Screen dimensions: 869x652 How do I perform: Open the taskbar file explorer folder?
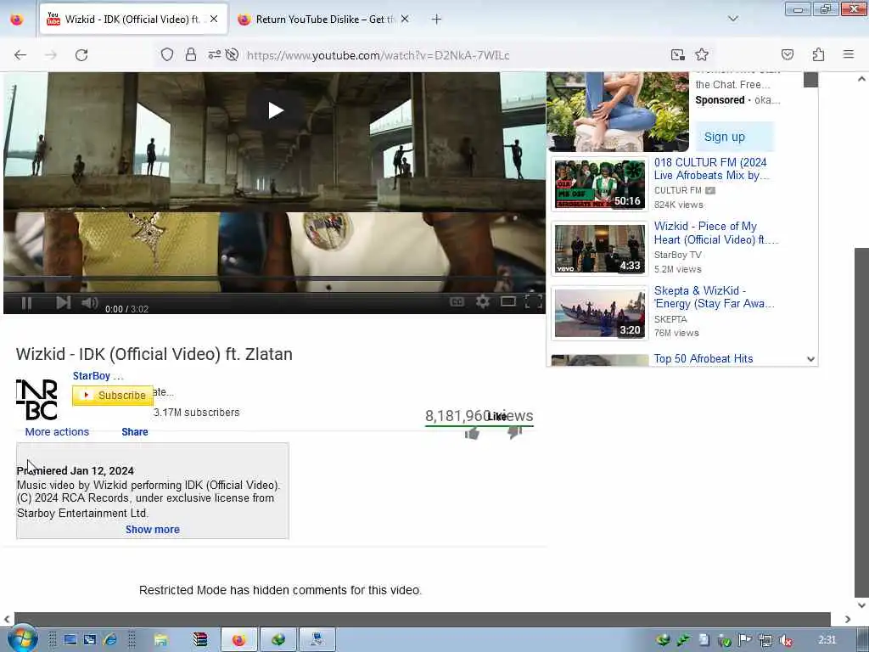coord(160,640)
